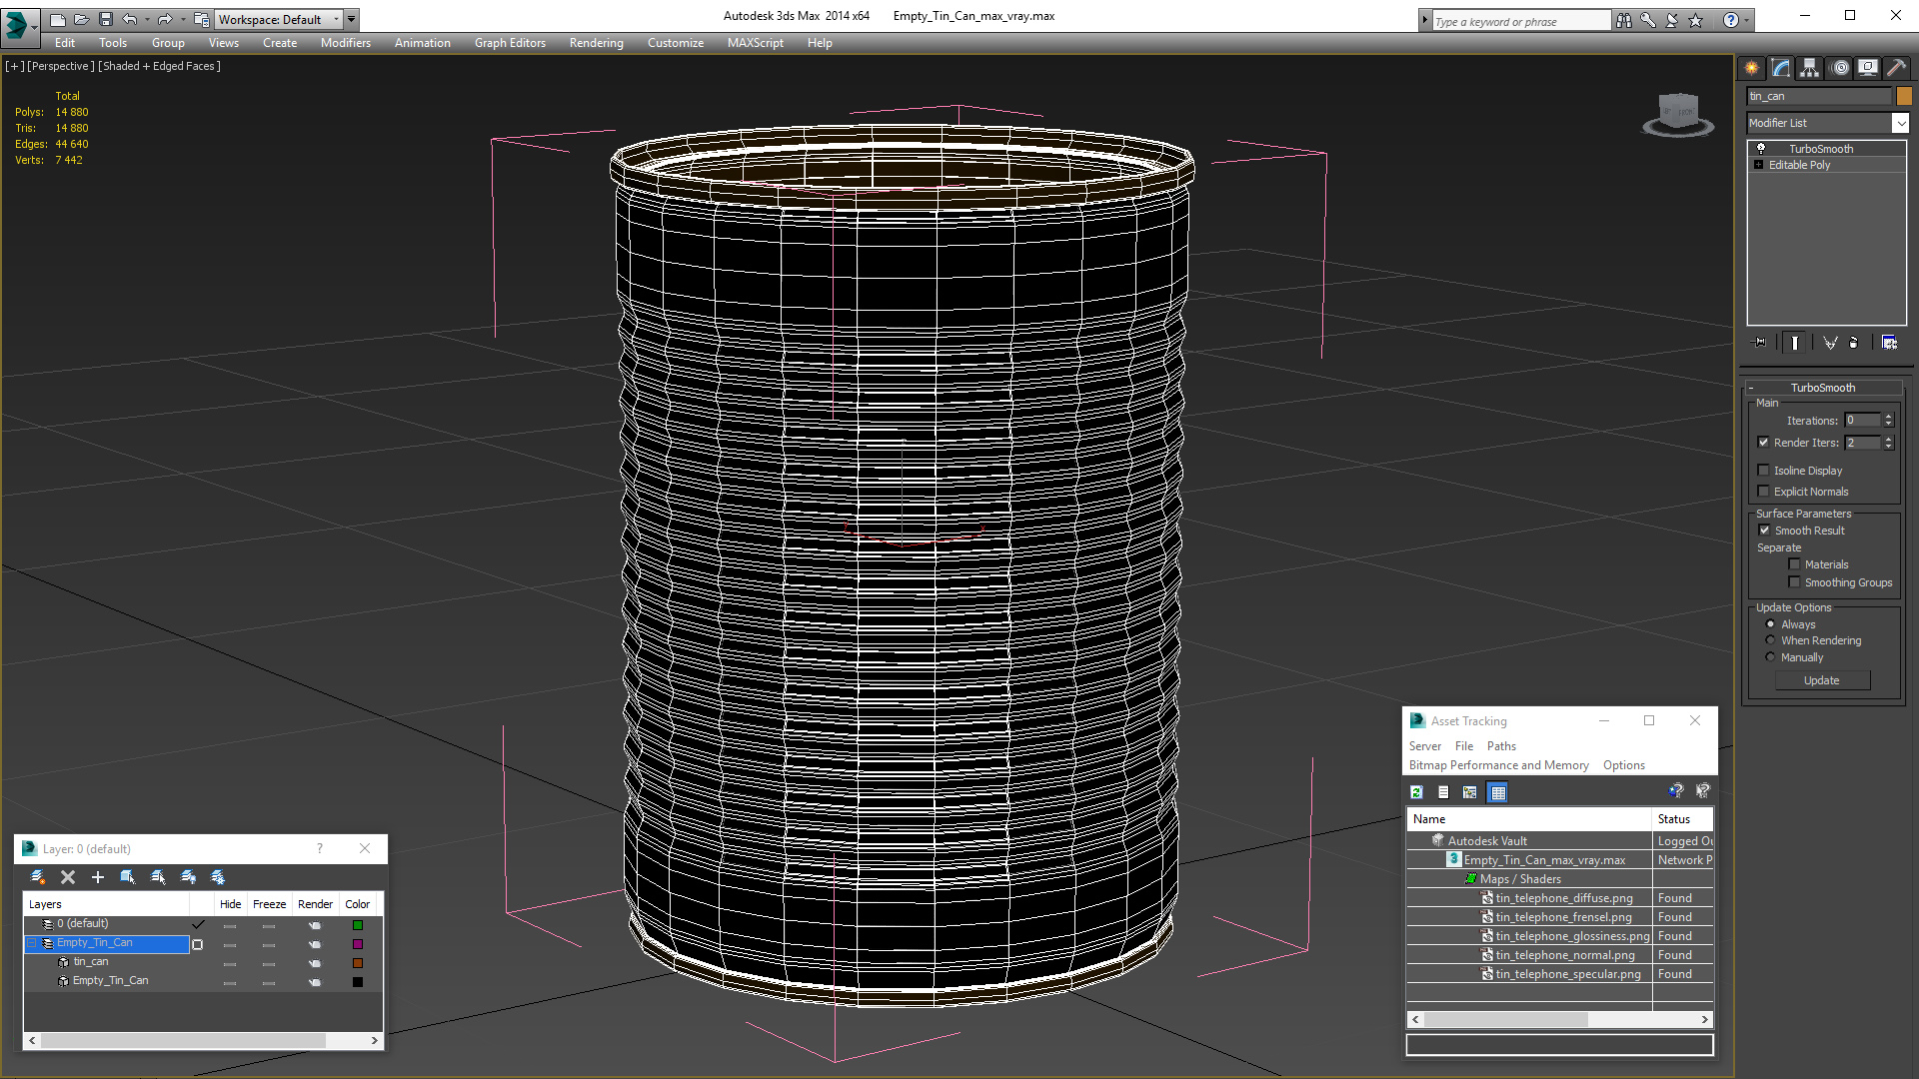The width and height of the screenshot is (1919, 1079).
Task: Open Undo history dropdown arrow
Action: tap(146, 19)
